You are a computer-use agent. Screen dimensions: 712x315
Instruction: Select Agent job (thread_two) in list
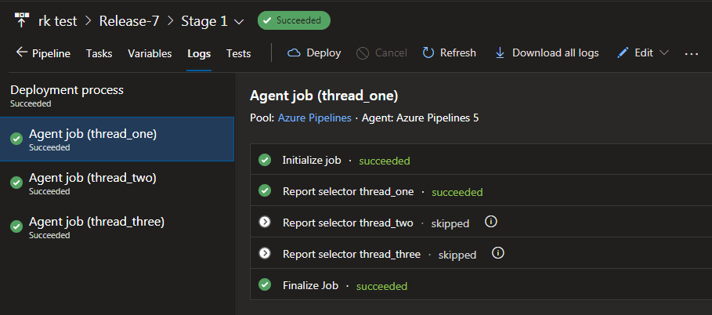pos(92,178)
